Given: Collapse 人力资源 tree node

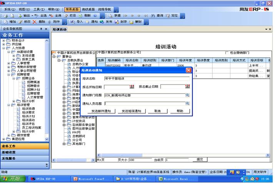Looking at the screenshot, I should coord(3,48).
